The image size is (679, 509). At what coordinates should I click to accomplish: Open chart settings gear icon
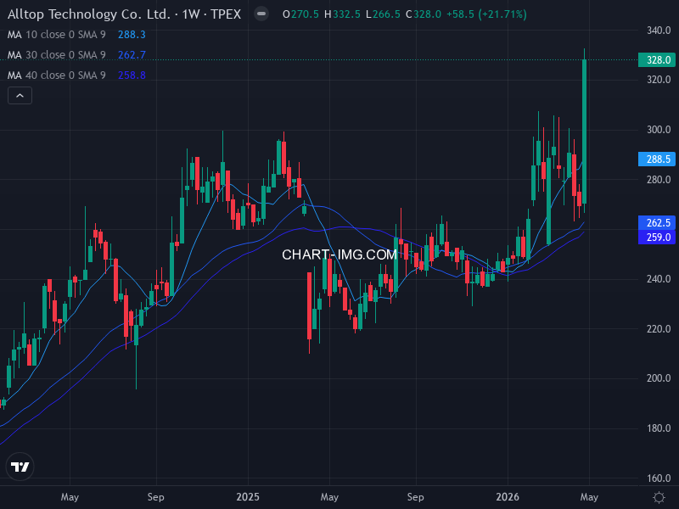pos(659,497)
